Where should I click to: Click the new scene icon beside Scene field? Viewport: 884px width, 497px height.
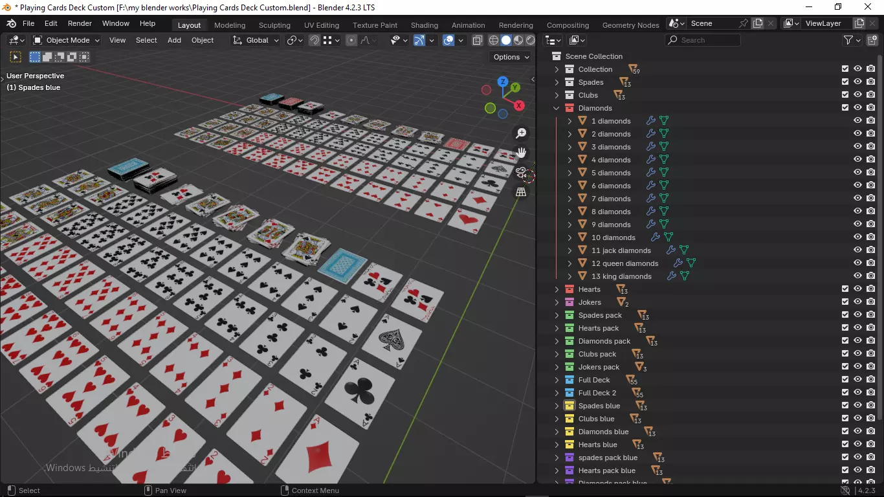coord(758,23)
